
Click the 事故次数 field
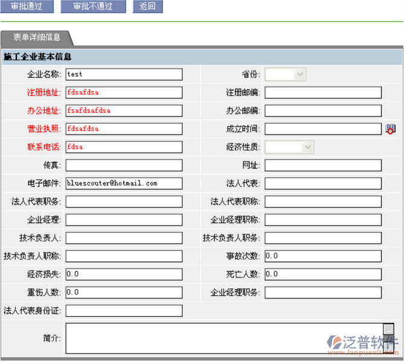coord(323,256)
